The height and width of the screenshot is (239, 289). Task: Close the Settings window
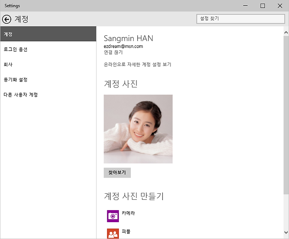pyautogui.click(x=280, y=6)
